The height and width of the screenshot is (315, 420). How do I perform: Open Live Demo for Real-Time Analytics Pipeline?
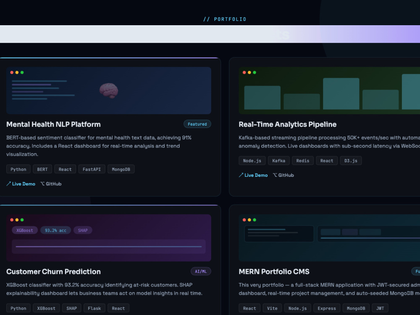click(253, 175)
